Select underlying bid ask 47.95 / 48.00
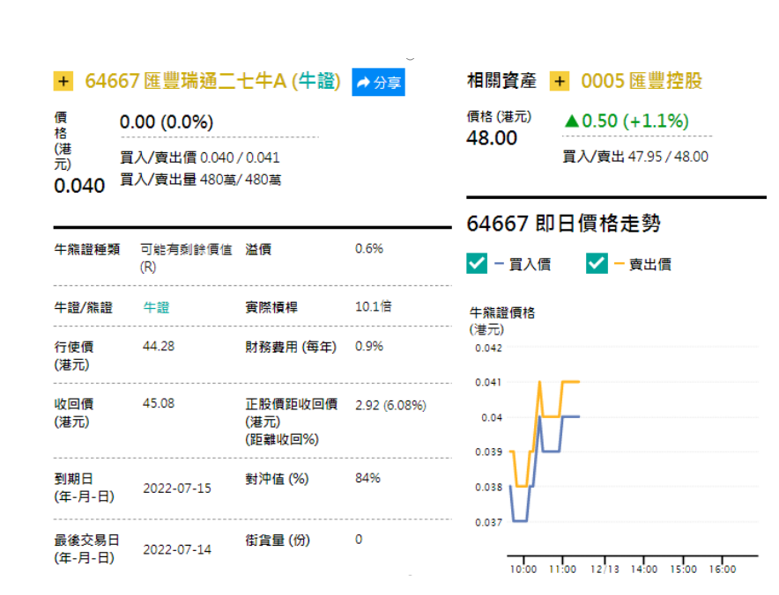Screen dimensions: 779x595 pos(668,157)
